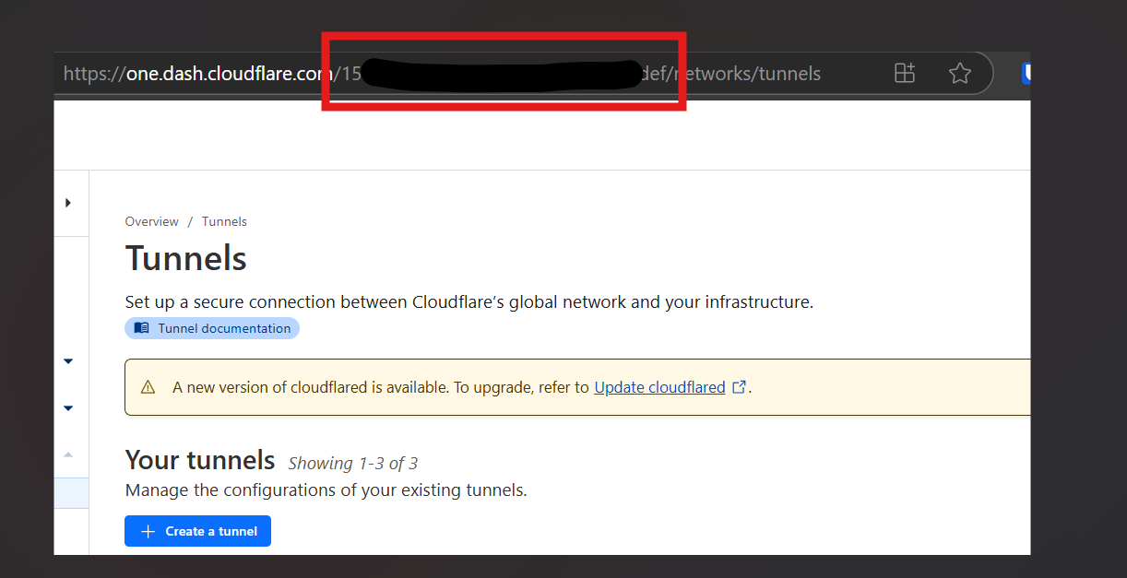Click the favorites star icon in address bar
Viewport: 1127px width, 578px height.
[x=960, y=74]
